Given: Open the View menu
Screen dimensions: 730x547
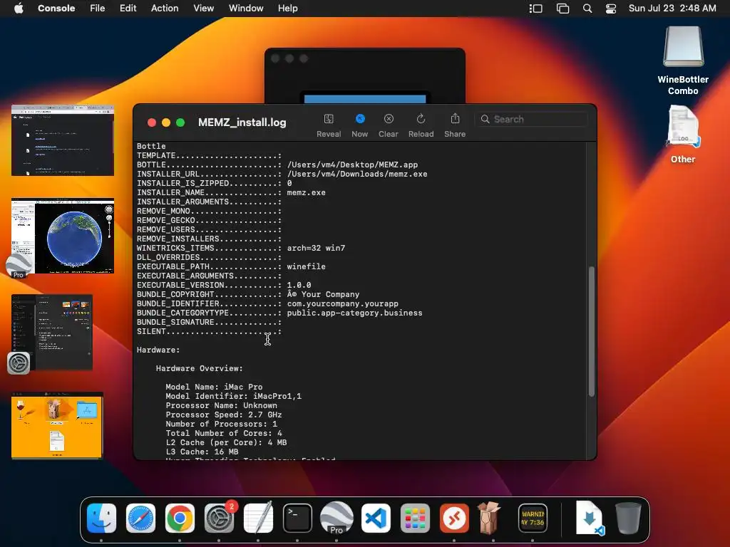Looking at the screenshot, I should pyautogui.click(x=203, y=9).
